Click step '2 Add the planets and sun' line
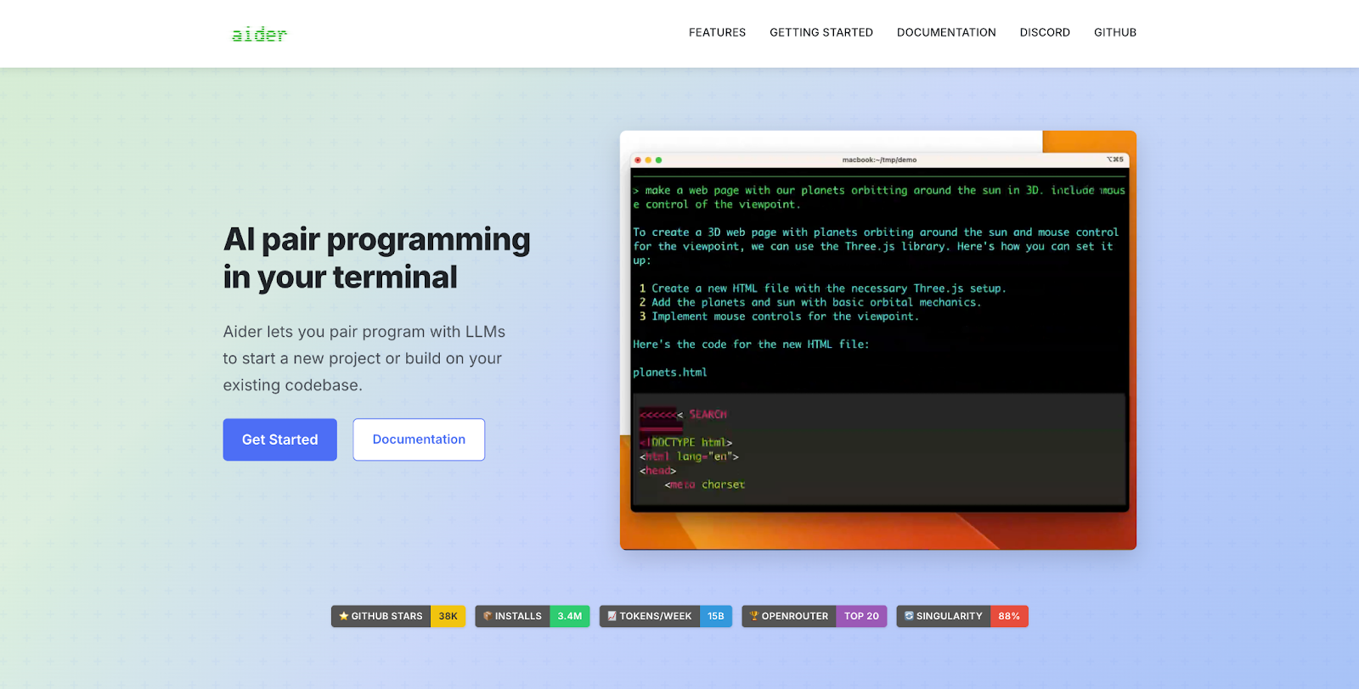The height and width of the screenshot is (689, 1359). tap(810, 302)
